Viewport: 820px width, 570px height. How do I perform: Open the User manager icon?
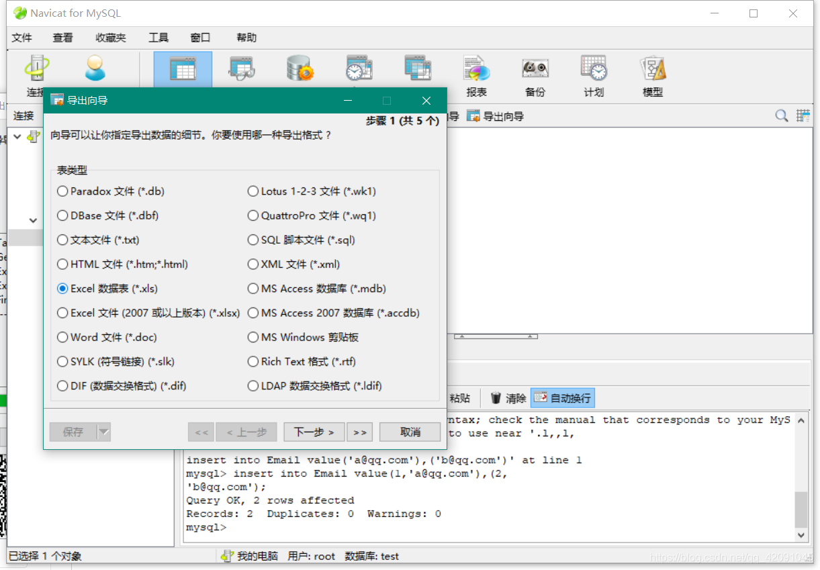tap(95, 69)
